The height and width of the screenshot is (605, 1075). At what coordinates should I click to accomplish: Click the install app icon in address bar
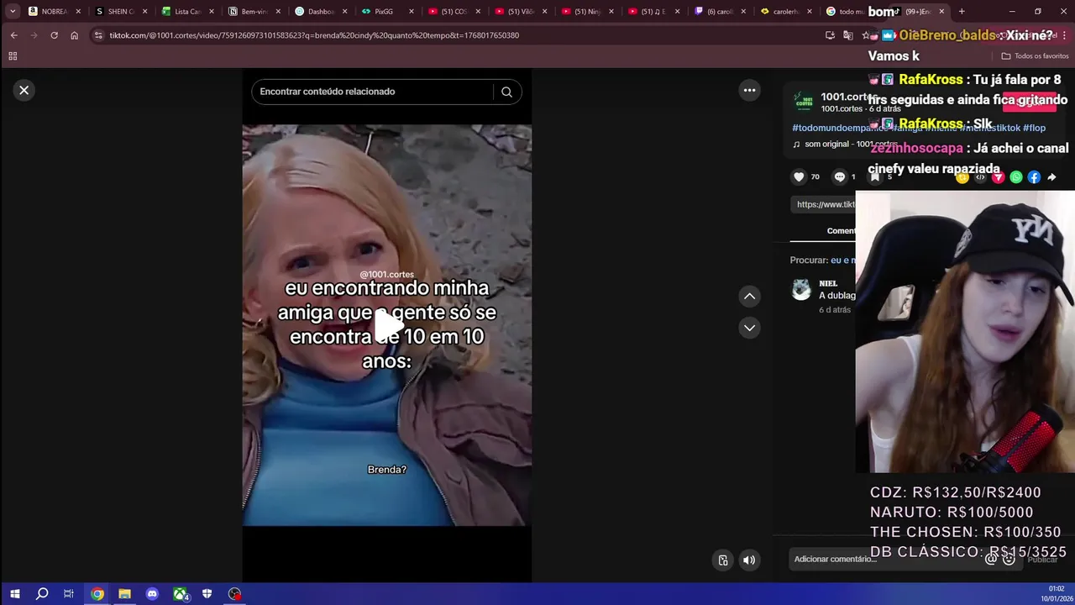830,35
